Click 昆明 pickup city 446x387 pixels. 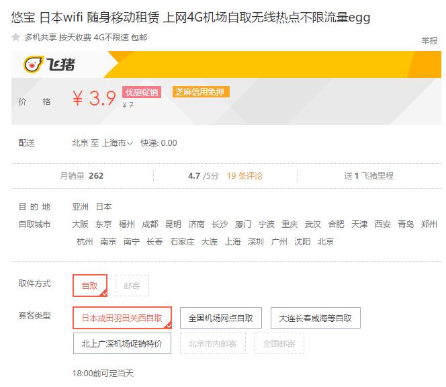173,224
